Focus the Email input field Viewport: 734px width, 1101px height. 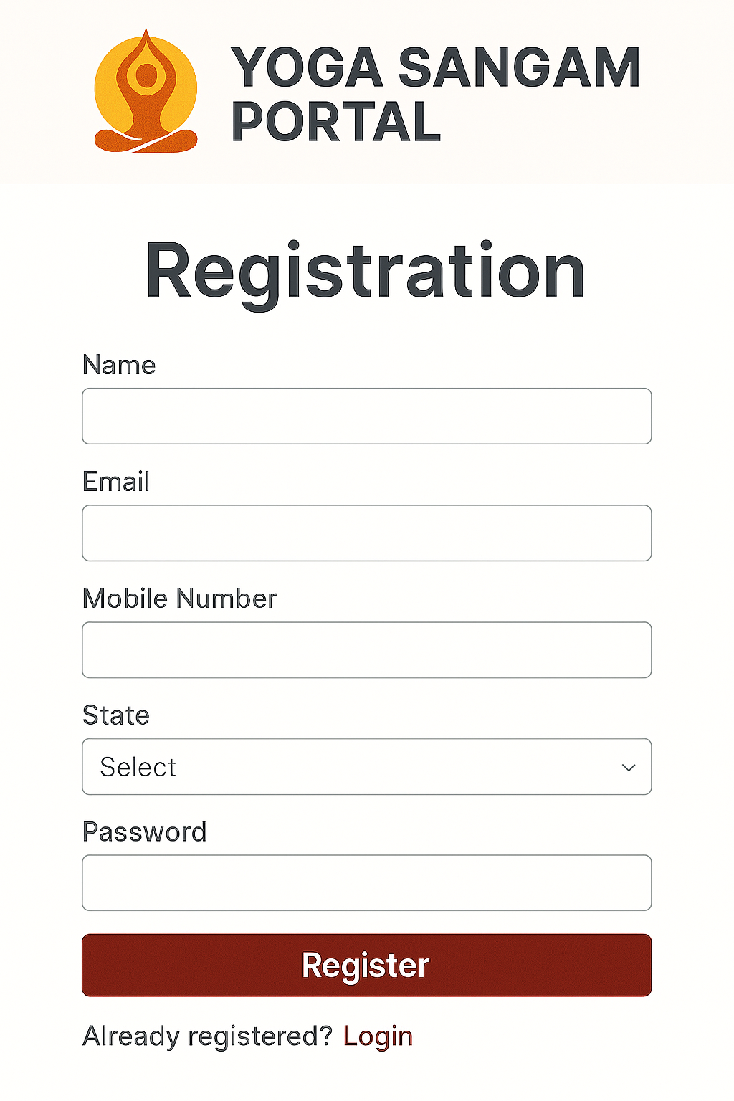366,533
